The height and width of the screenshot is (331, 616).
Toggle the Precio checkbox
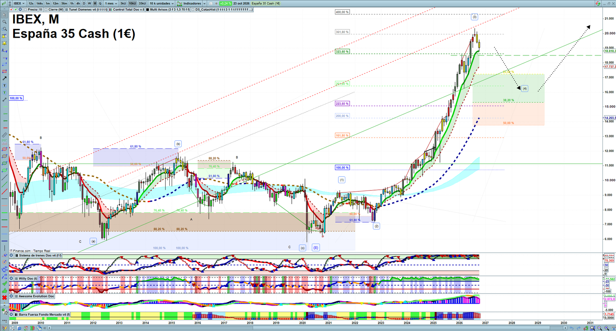(25, 10)
